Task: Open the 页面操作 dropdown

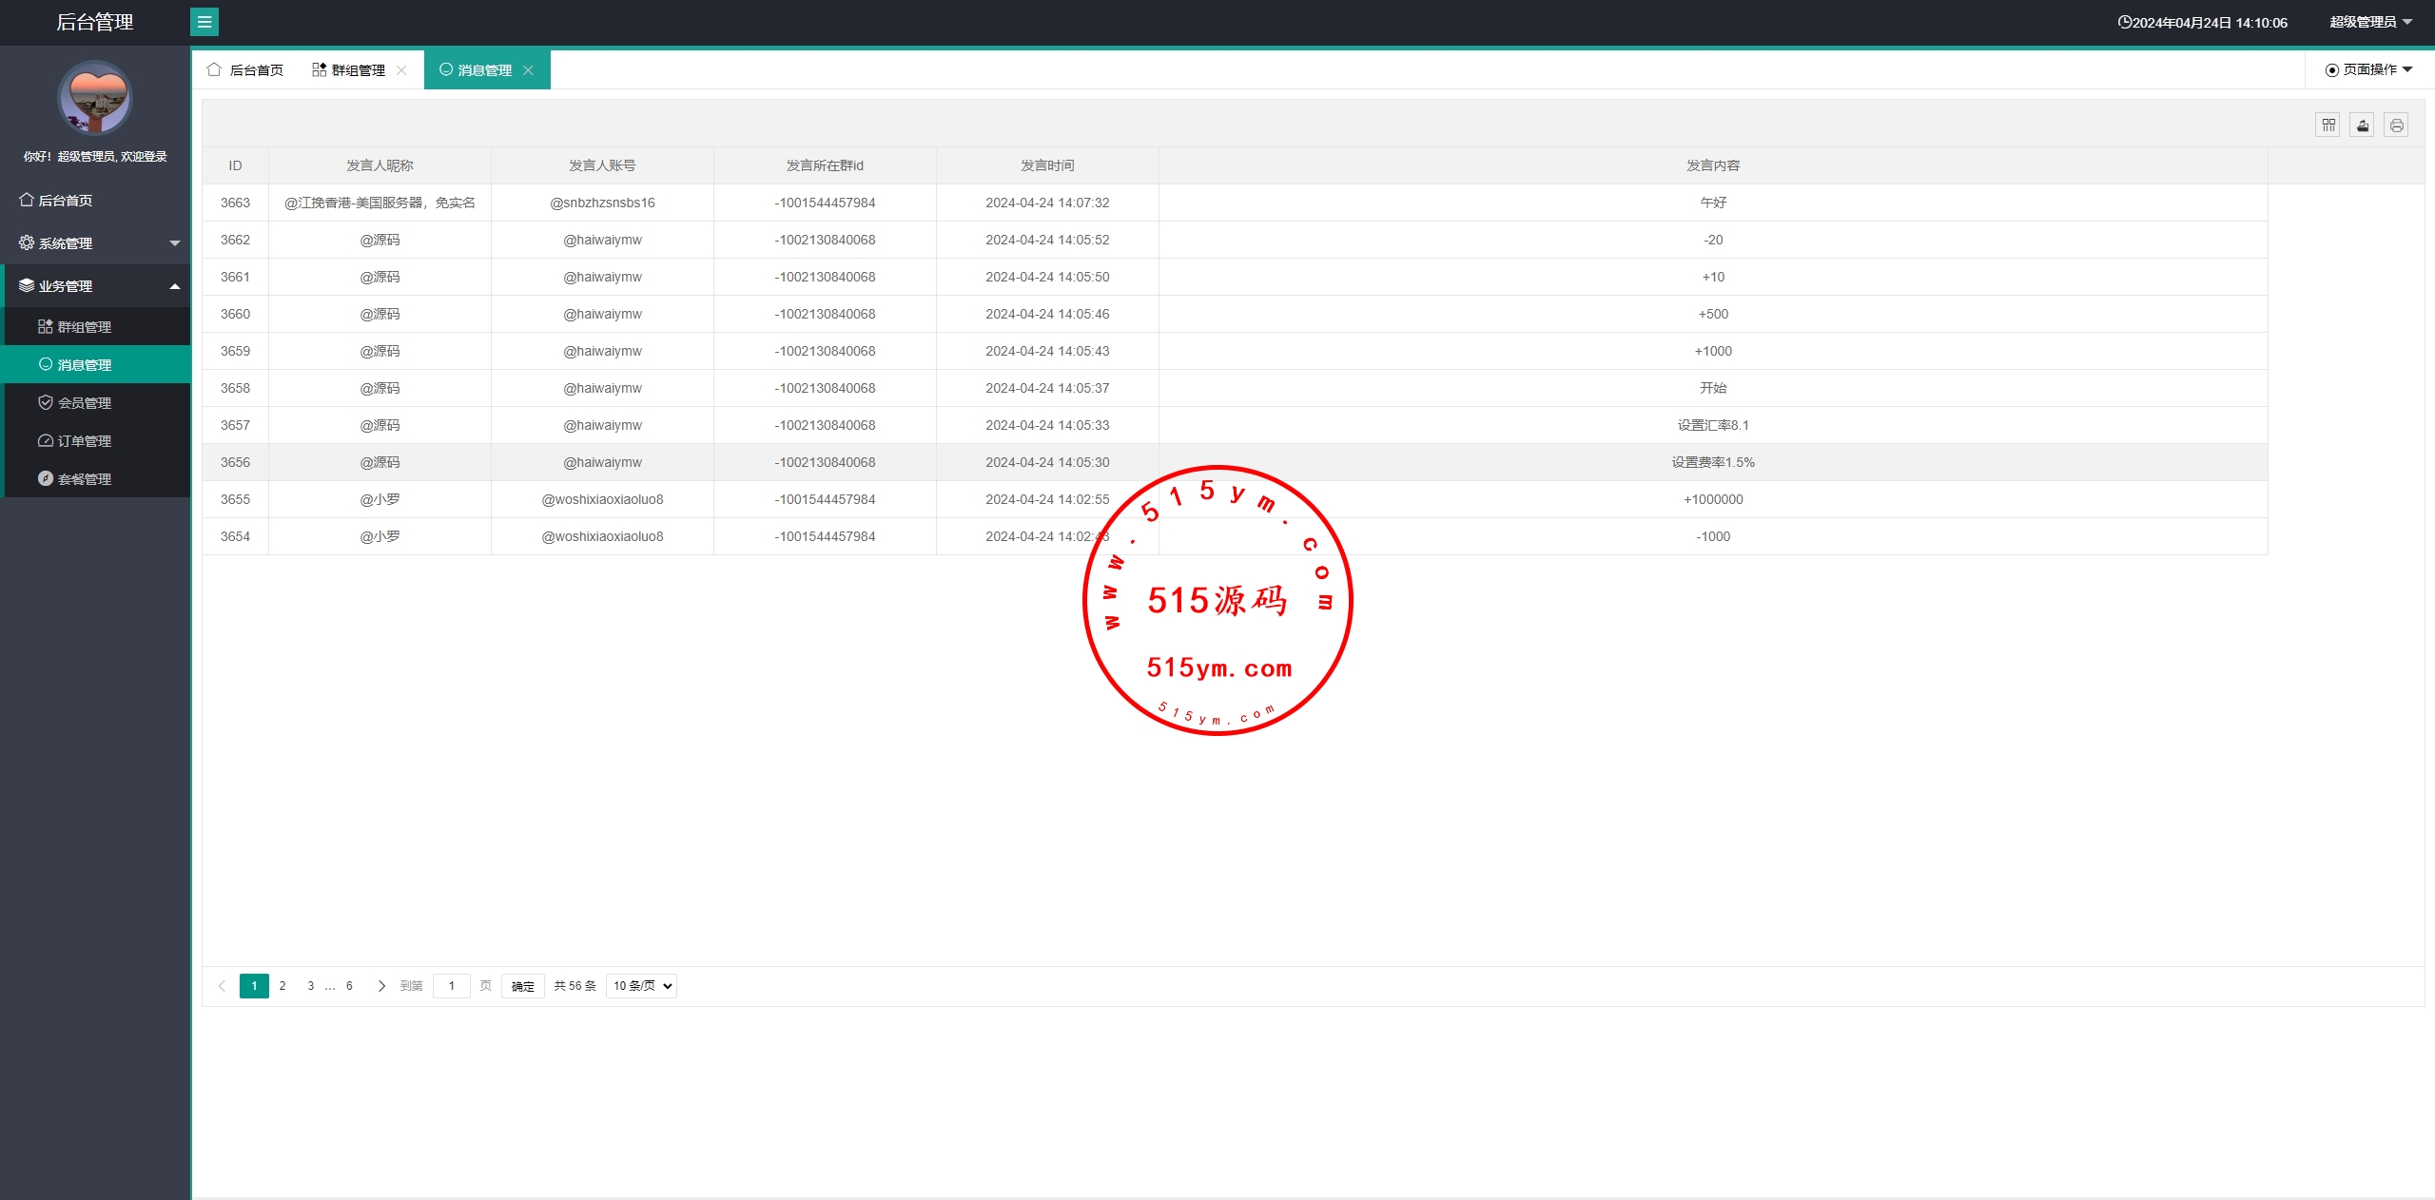Action: pos(2368,69)
